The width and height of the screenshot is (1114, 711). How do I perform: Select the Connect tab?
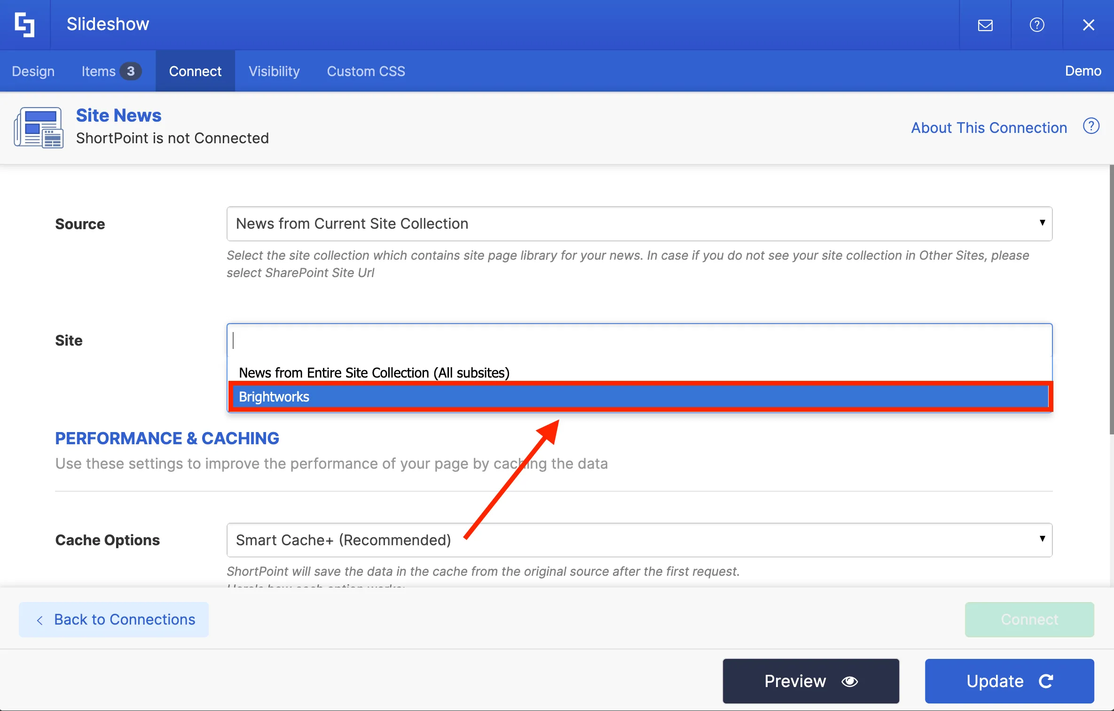pyautogui.click(x=195, y=71)
